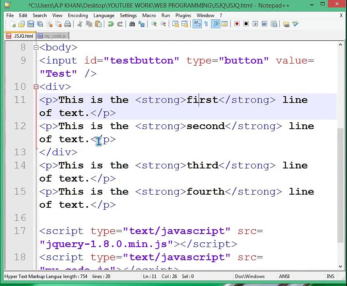Image resolution: width=347 pixels, height=286 pixels.
Task: Click line number 17 in the margin
Action: coord(20,231)
